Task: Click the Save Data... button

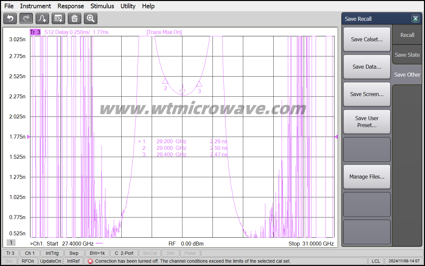Action: (x=367, y=67)
